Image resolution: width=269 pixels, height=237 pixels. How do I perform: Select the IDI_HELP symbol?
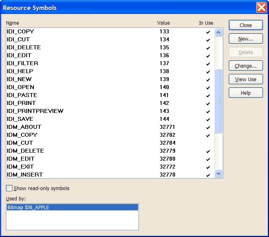point(110,71)
